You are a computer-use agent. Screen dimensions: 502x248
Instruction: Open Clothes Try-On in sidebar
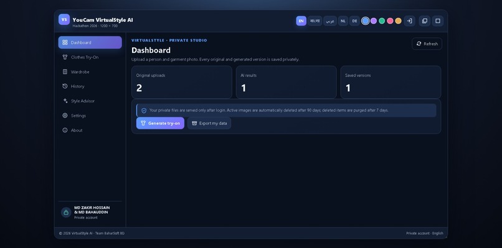point(90,57)
